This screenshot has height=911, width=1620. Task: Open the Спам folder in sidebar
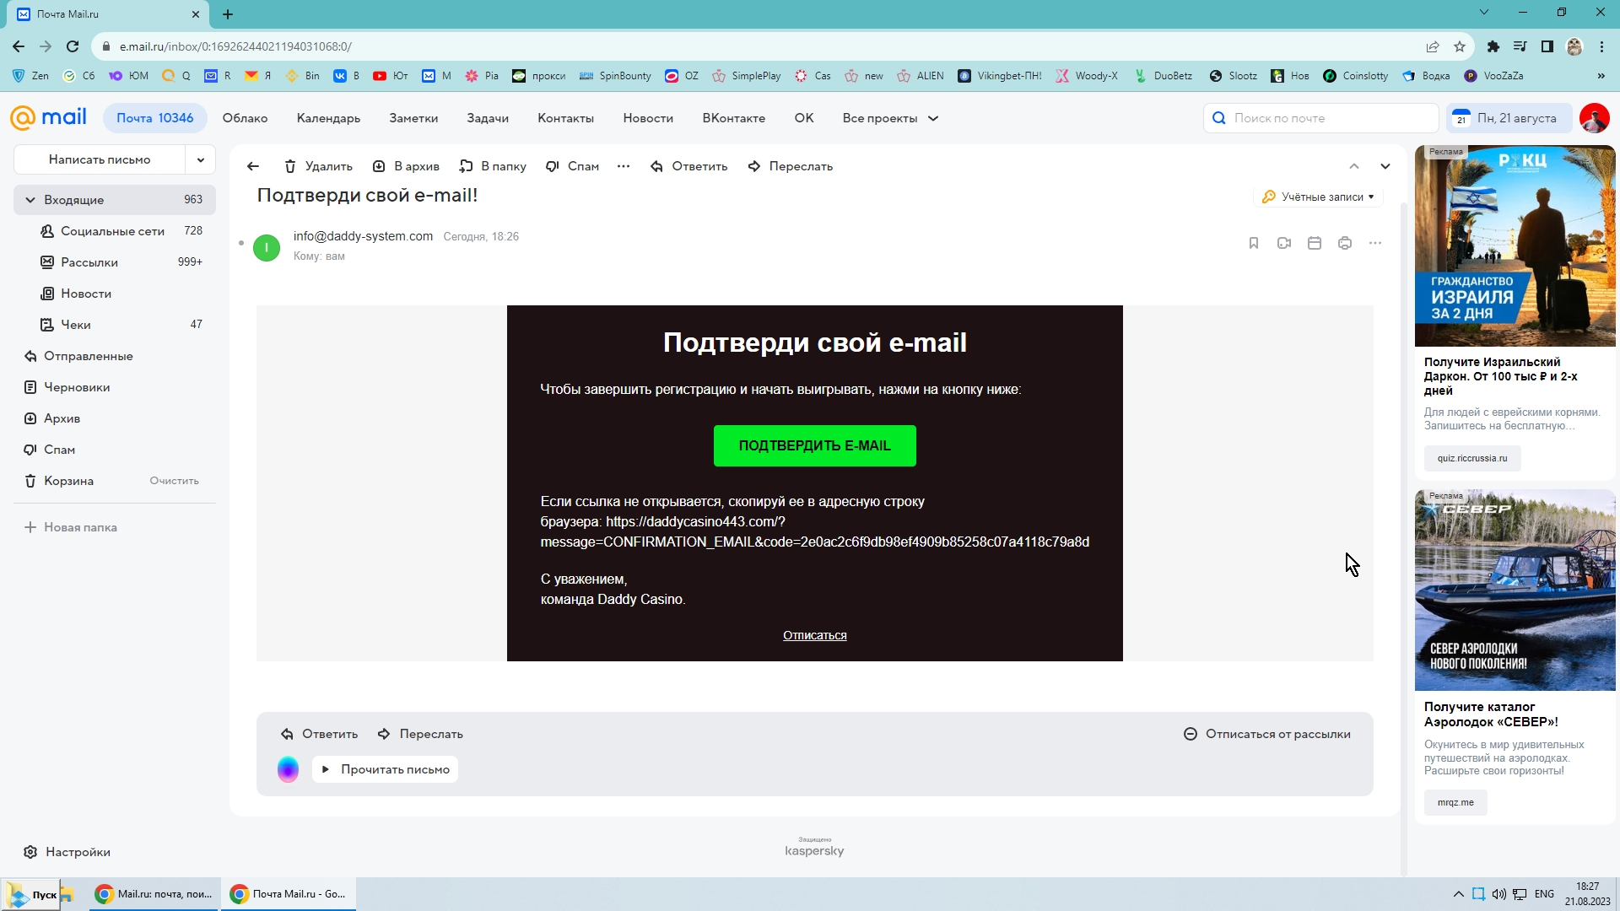pyautogui.click(x=59, y=450)
